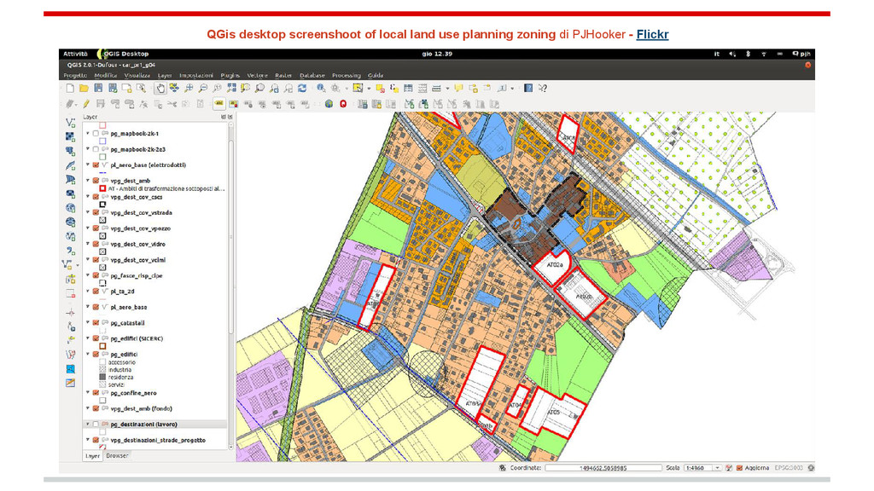The height and width of the screenshot is (491, 874).
Task: Click the volume icon in the system tray
Action: [x=732, y=54]
